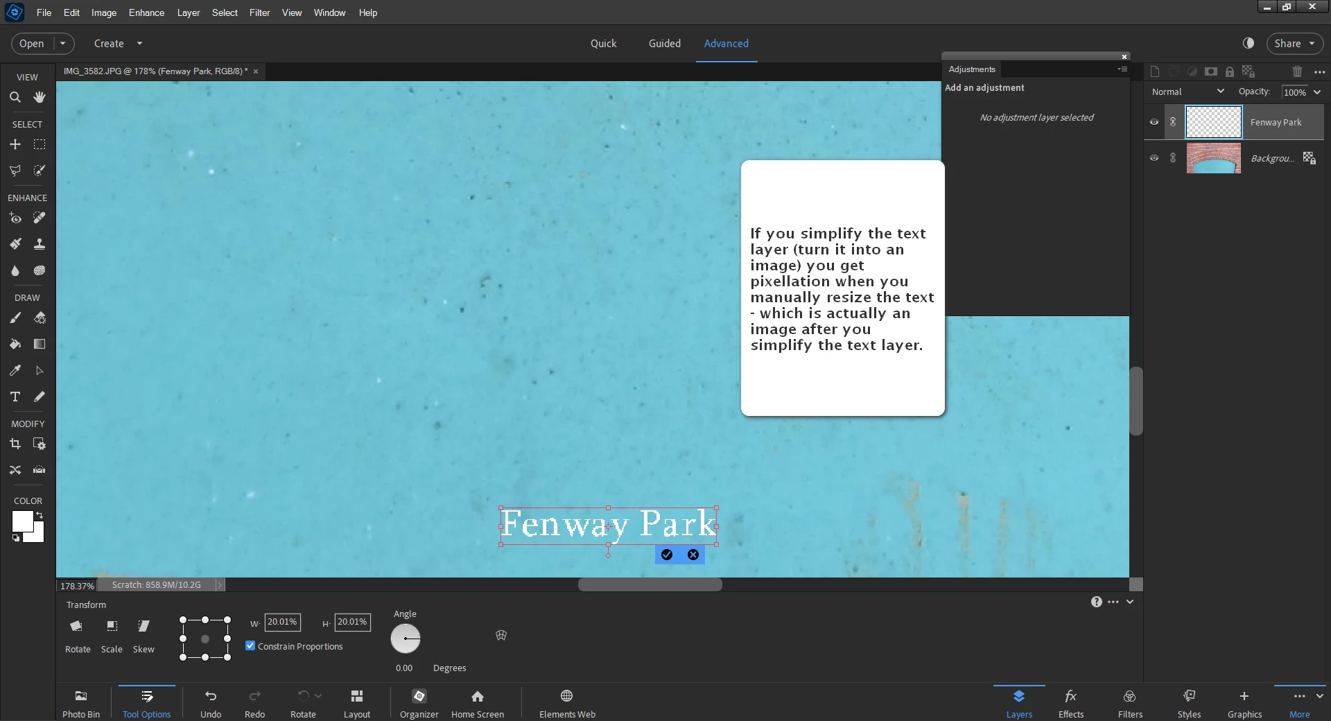The width and height of the screenshot is (1331, 721).
Task: Select the Pencil tool
Action: coord(40,397)
